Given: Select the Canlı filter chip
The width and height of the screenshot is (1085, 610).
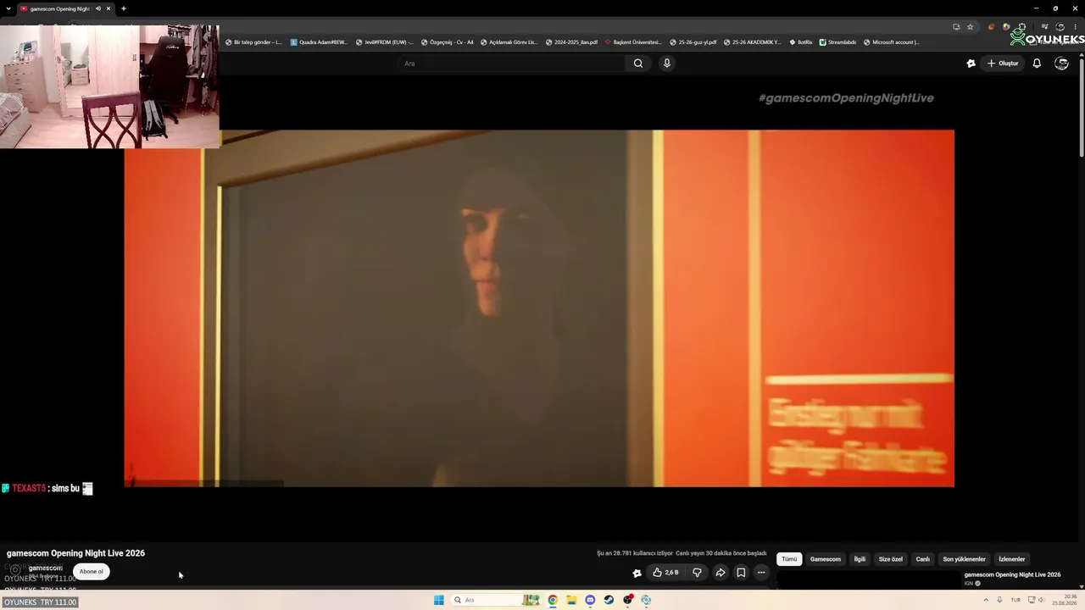Looking at the screenshot, I should click(x=923, y=559).
